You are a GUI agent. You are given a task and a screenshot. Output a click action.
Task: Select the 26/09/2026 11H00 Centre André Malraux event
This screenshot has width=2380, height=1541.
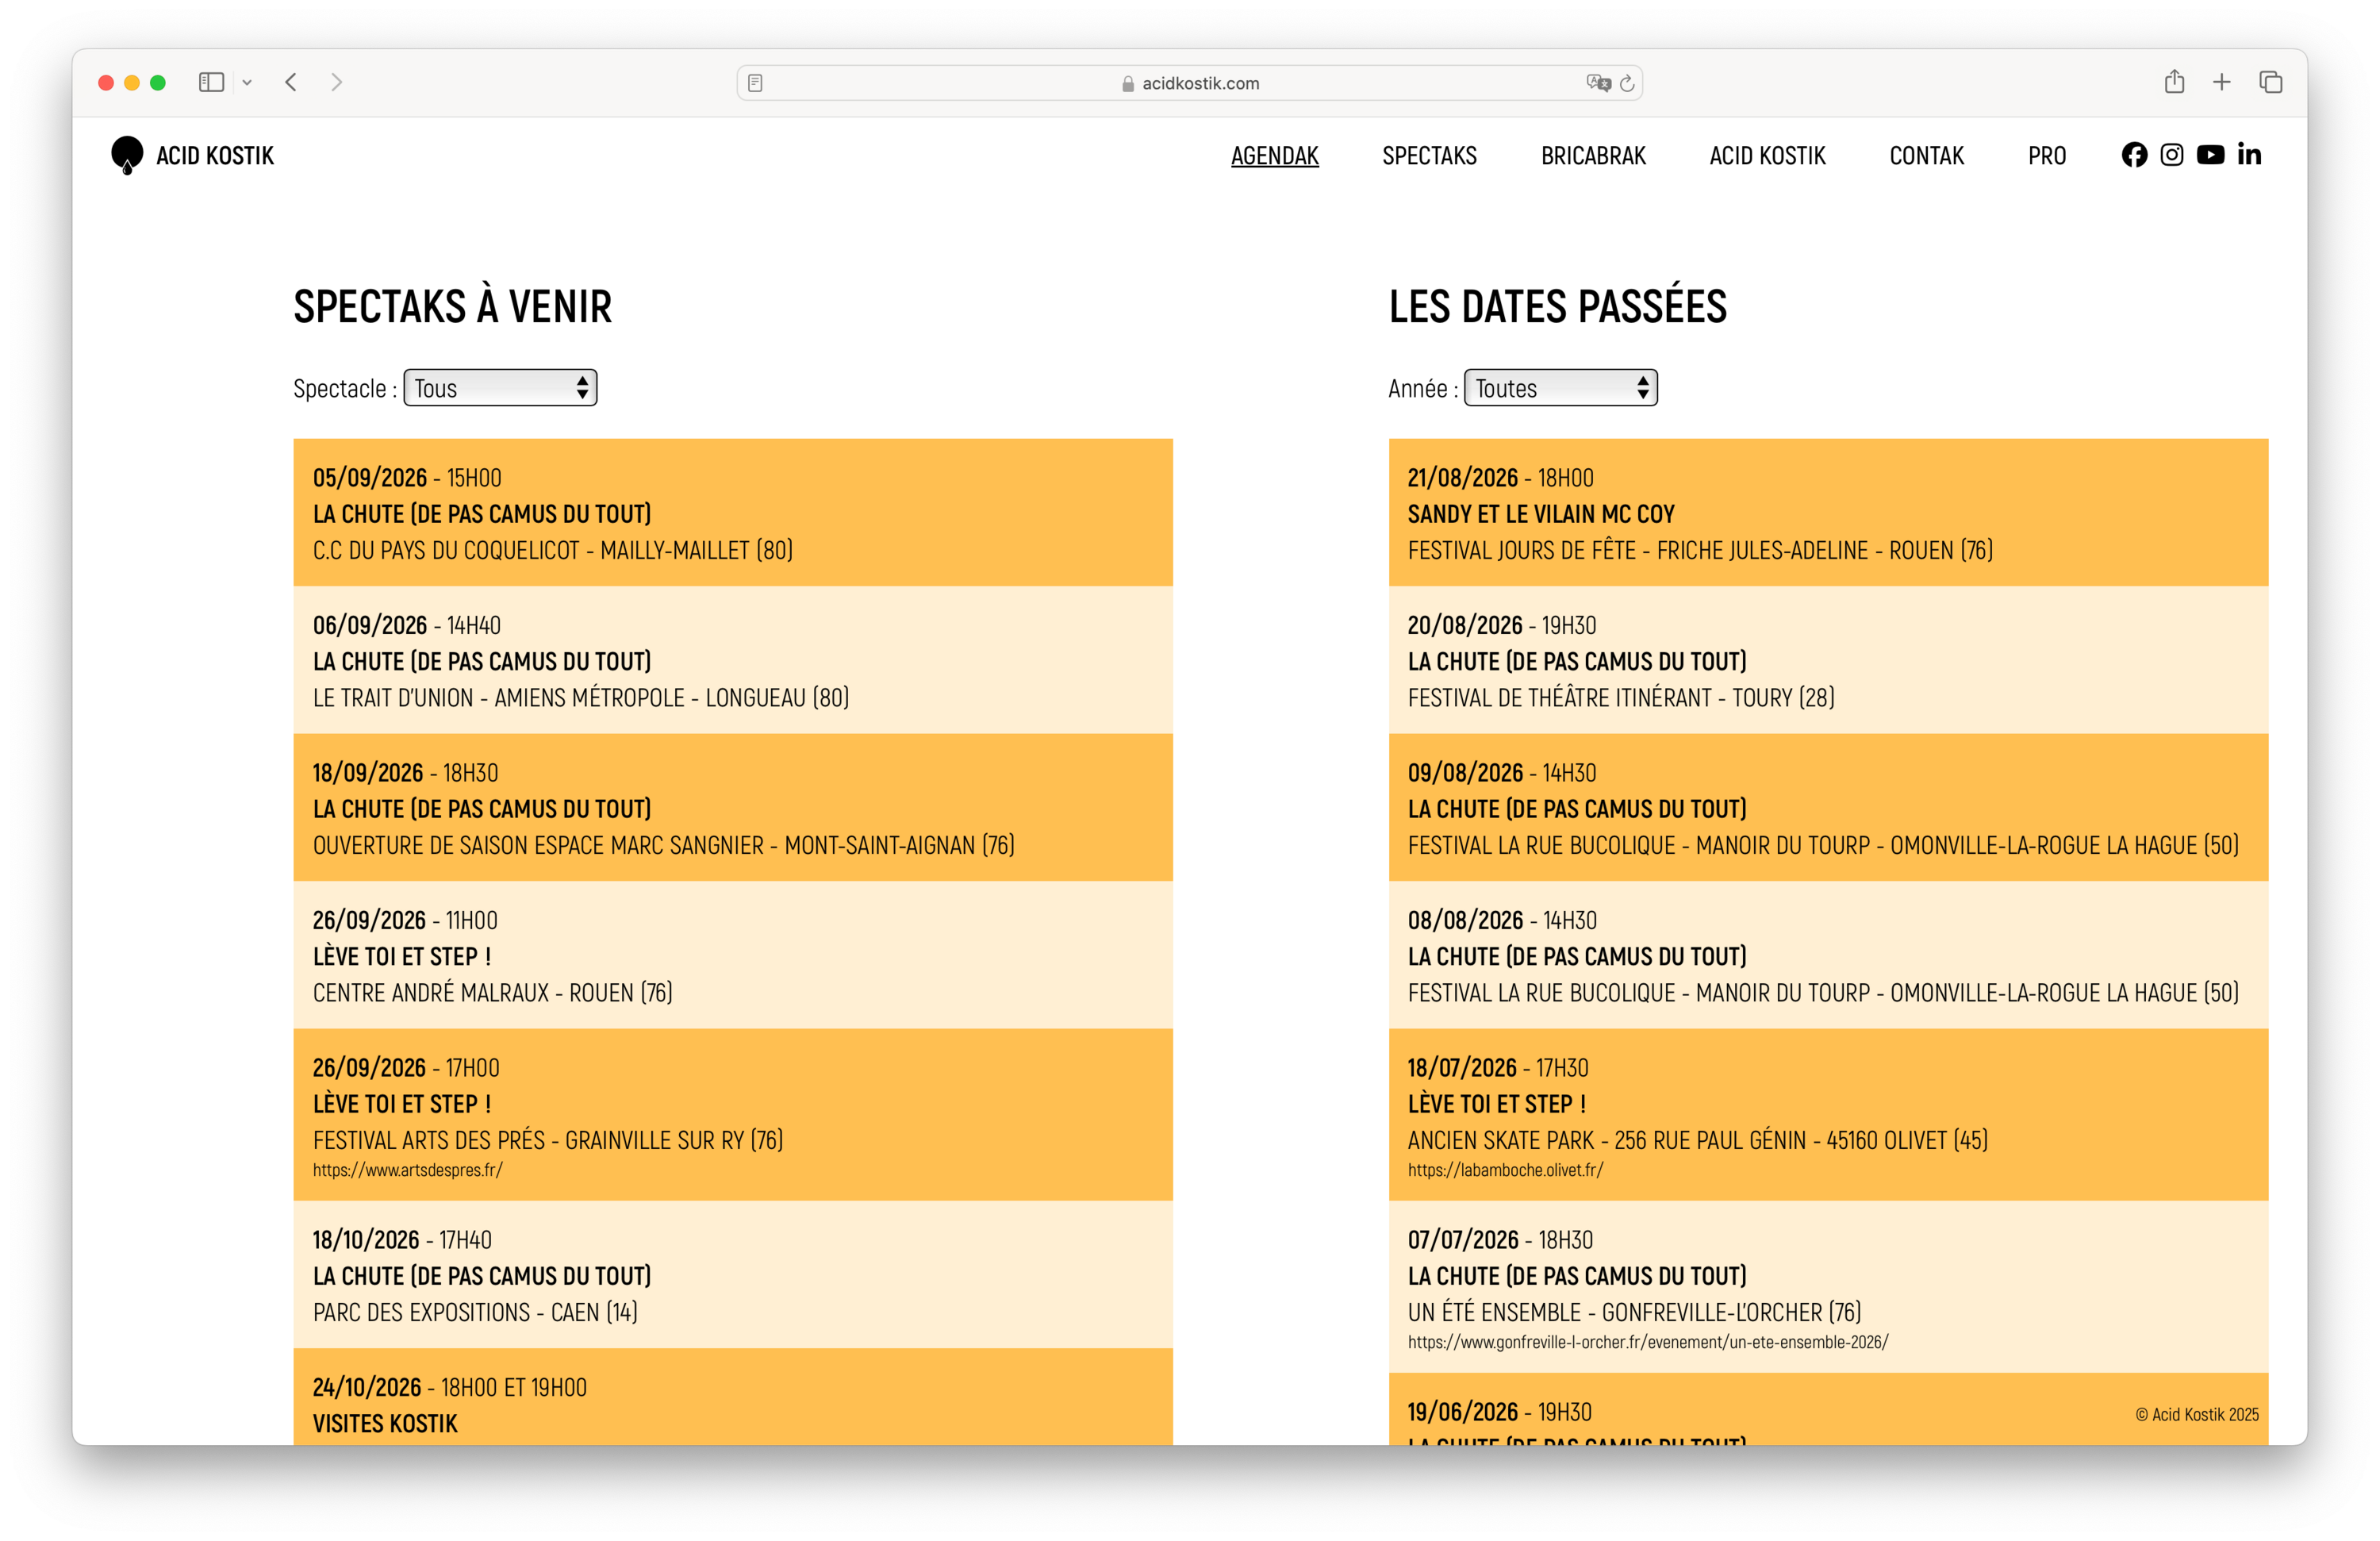pos(733,955)
